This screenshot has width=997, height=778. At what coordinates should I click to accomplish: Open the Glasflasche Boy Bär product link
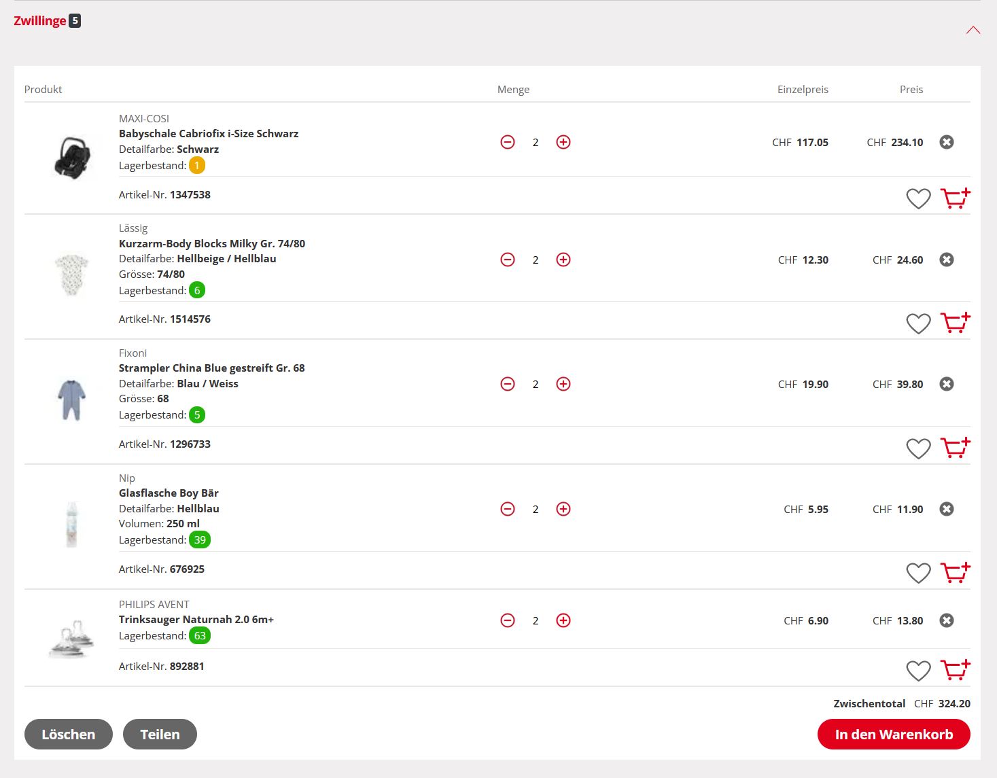tap(169, 493)
